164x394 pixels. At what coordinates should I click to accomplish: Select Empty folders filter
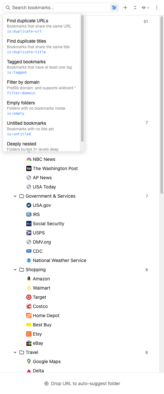[42, 108]
